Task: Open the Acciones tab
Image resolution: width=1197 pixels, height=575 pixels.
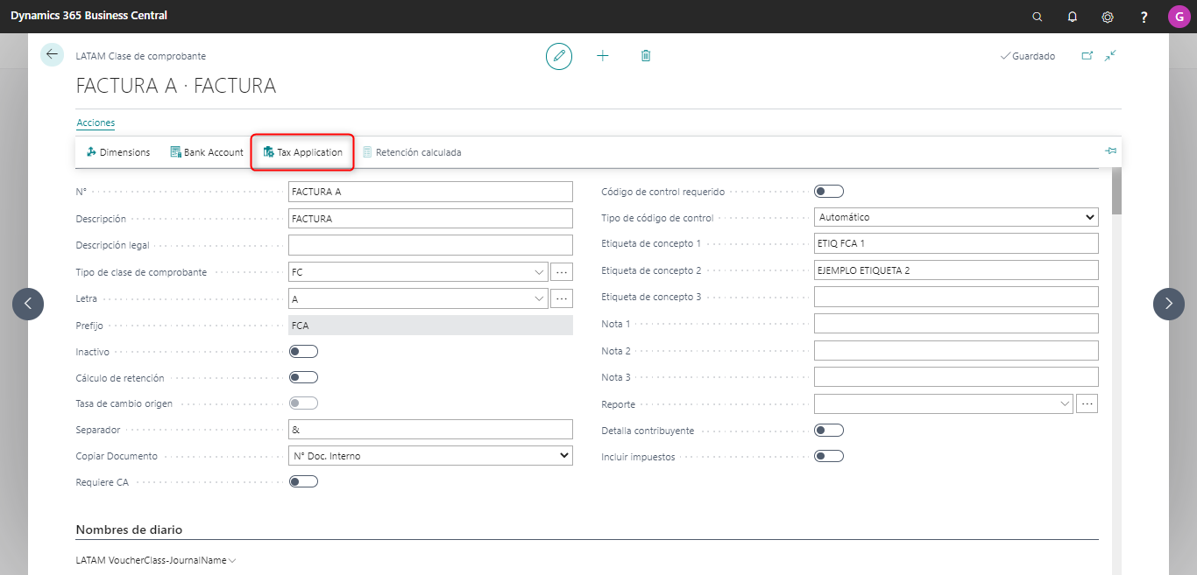Action: pyautogui.click(x=96, y=123)
